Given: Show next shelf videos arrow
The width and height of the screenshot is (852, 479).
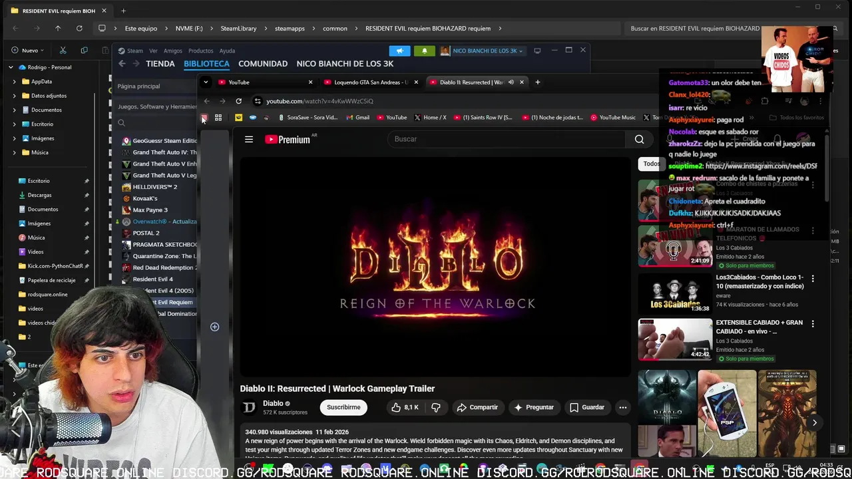Looking at the screenshot, I should (814, 422).
